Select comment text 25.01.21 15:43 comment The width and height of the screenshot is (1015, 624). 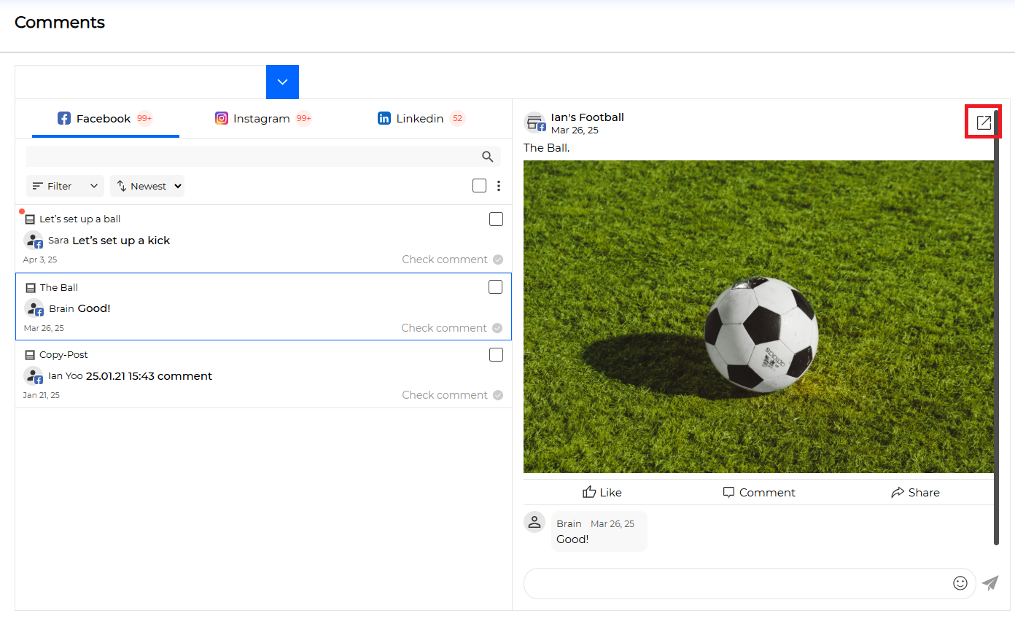(149, 376)
